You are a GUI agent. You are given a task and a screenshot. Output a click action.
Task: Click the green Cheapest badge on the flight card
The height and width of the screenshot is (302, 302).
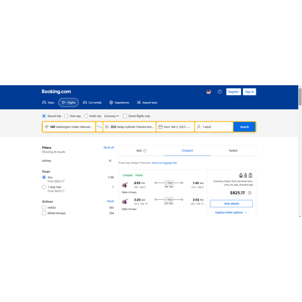tap(128, 175)
